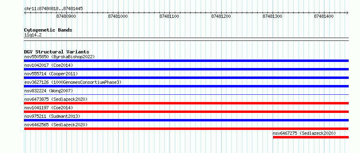Select the short red bar under nsv6467275
This screenshot has height=153, width=360.
pos(311,137)
